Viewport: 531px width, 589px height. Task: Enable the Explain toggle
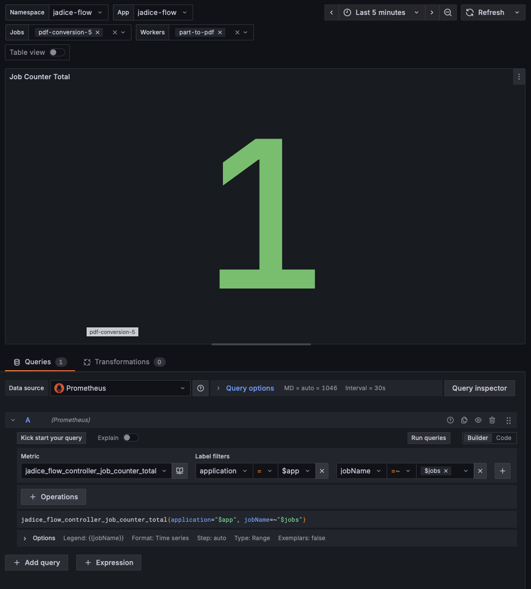[x=130, y=438]
